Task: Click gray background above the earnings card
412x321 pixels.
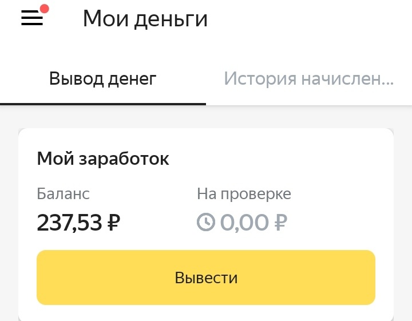Action: [206, 117]
